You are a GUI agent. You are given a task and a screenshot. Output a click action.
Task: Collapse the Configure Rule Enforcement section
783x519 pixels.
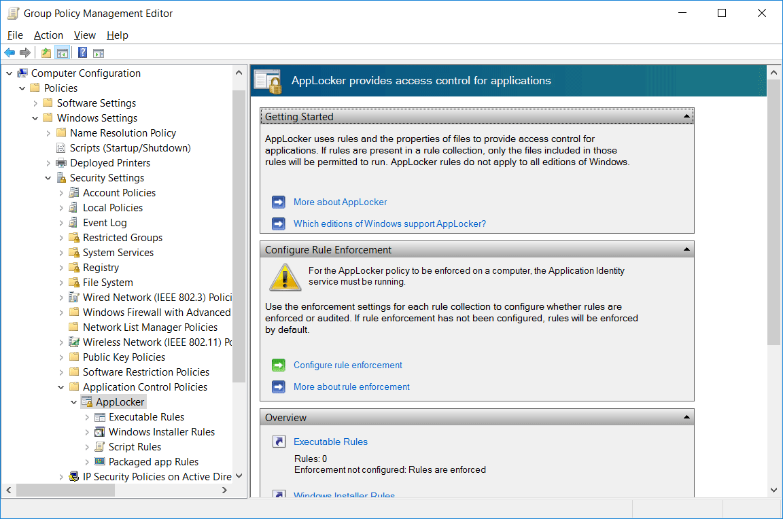pyautogui.click(x=686, y=249)
